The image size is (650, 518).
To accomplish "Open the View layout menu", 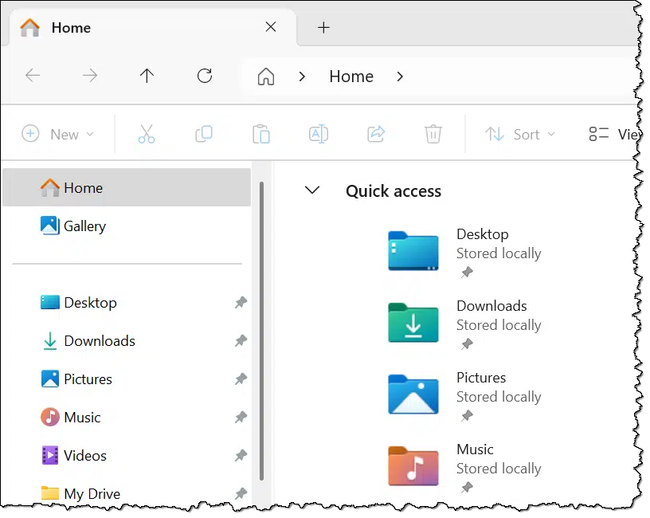I will [614, 134].
